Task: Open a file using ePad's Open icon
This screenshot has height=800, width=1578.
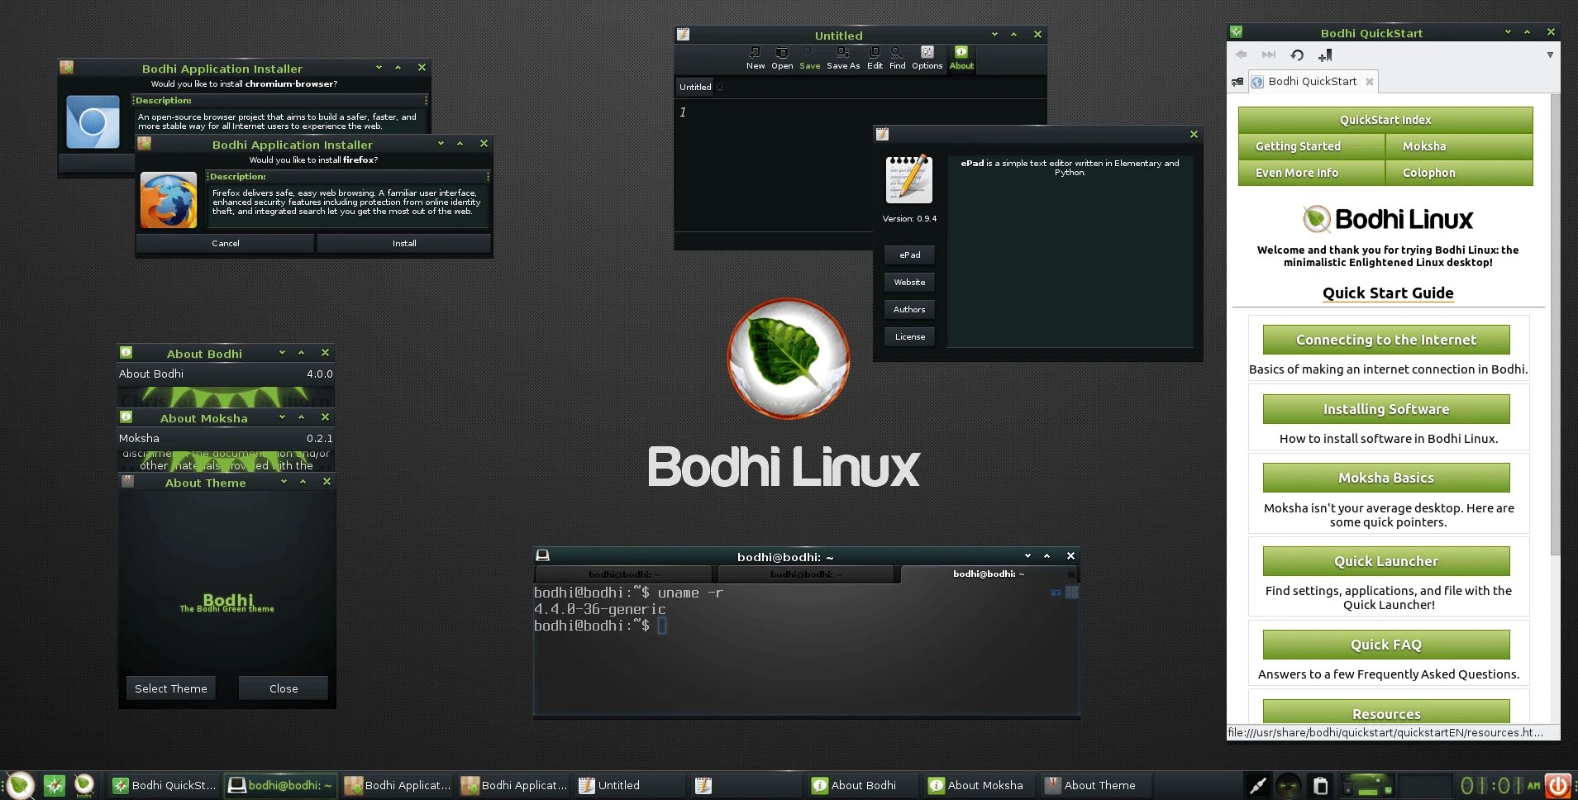Action: click(781, 54)
